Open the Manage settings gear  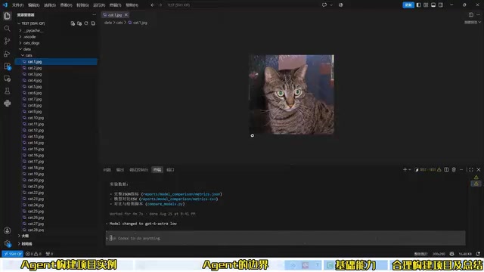click(x=7, y=243)
